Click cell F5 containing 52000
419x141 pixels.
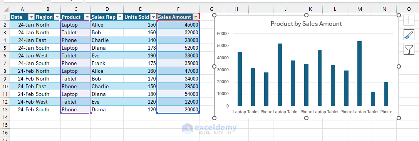pos(178,48)
